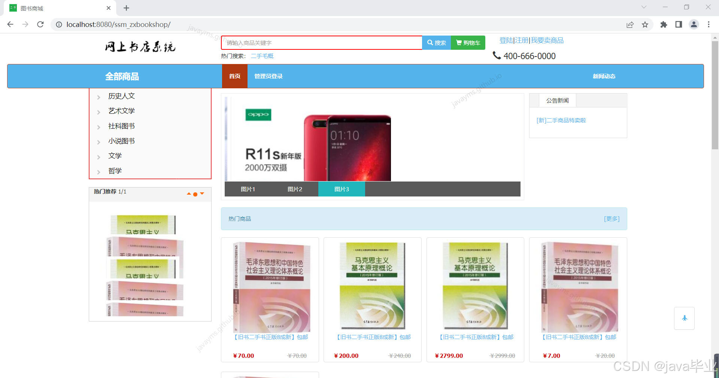Open the 管理员登录 navigation item
Screen dimensions: 719x378
[269, 76]
